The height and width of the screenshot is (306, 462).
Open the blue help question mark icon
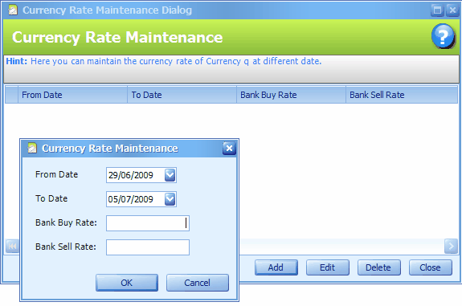pos(444,36)
